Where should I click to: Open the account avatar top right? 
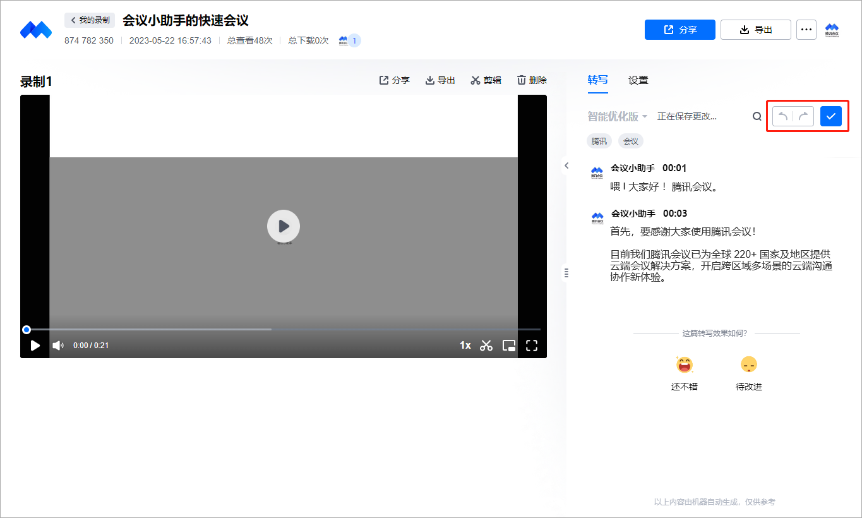[832, 30]
